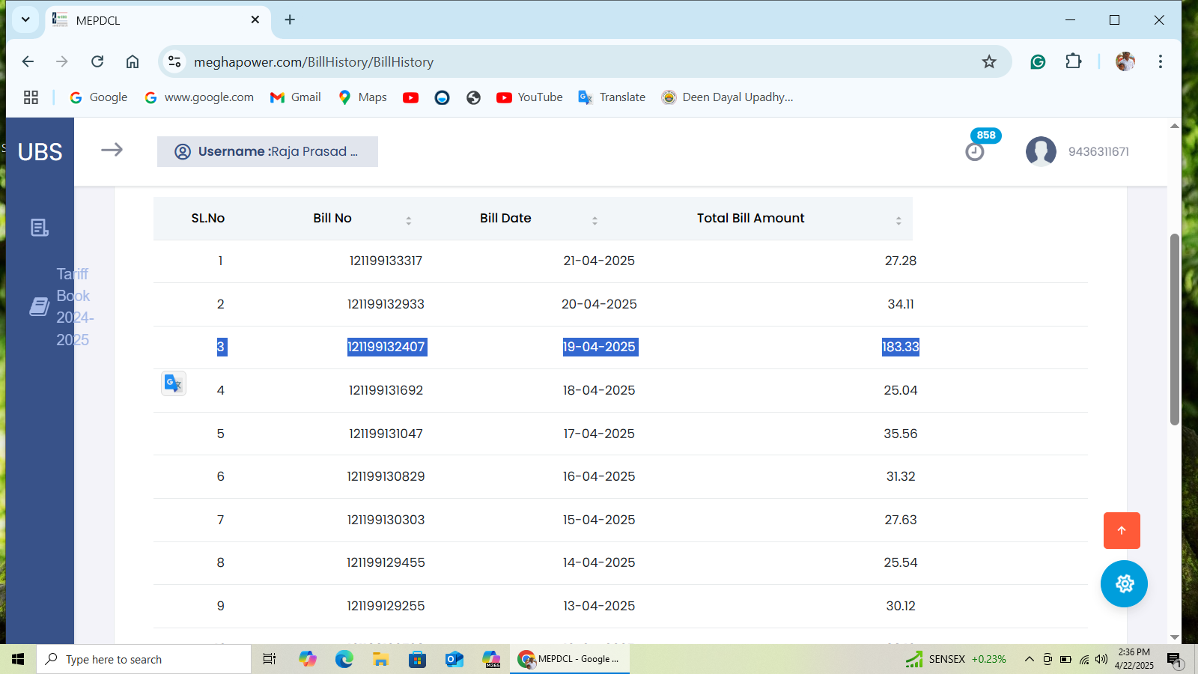This screenshot has height=674, width=1198.
Task: Open Tariff Book sidebar icon
Action: [x=40, y=306]
